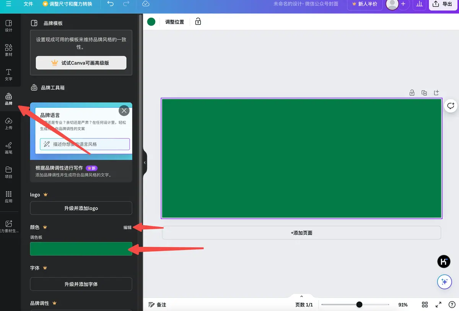Screen dimensions: 459x311
Task: Open the 文字 sidebar tab
Action: (x=8, y=75)
